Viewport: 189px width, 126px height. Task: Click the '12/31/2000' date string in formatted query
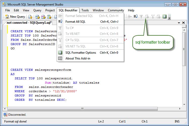point(65,91)
